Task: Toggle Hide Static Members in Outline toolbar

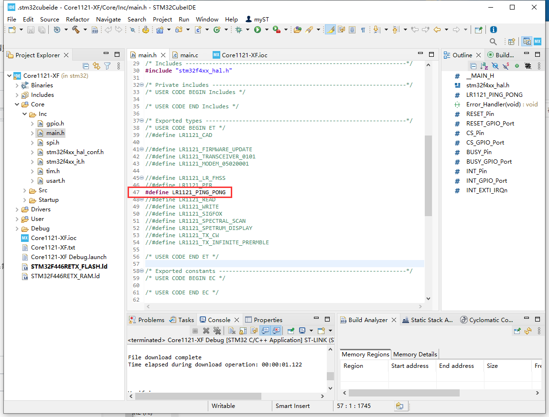Action: click(506, 66)
